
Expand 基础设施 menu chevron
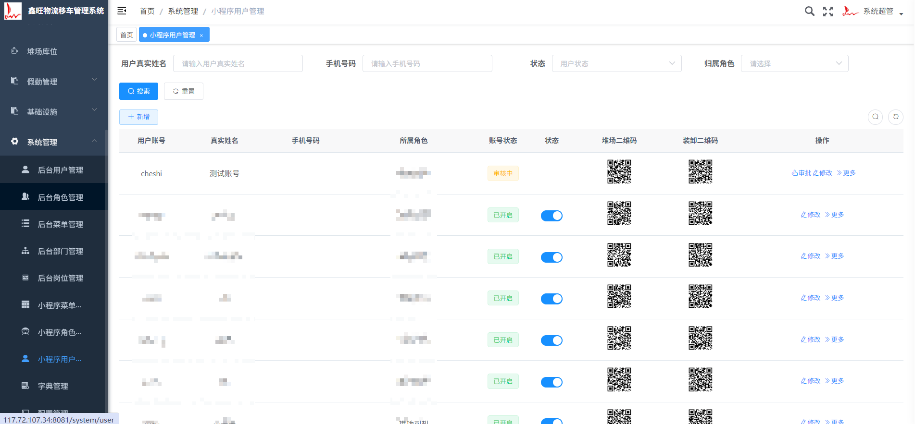point(94,110)
